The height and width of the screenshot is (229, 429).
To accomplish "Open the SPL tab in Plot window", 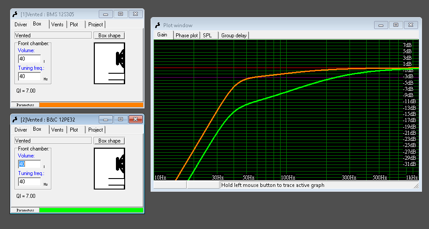I will pos(207,36).
